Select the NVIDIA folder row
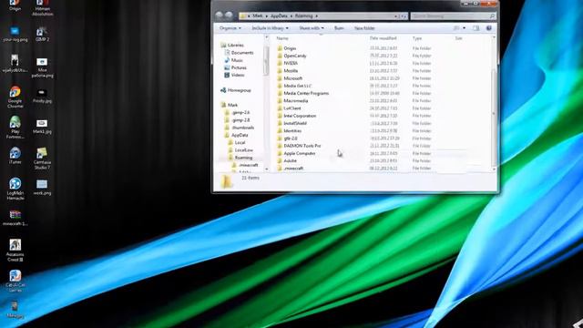Image resolution: width=583 pixels, height=328 pixels. [x=291, y=63]
